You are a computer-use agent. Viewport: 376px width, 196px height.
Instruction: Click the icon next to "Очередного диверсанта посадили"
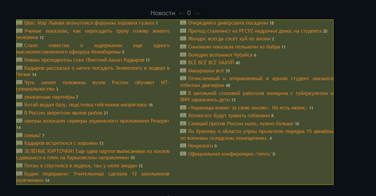[183, 23]
